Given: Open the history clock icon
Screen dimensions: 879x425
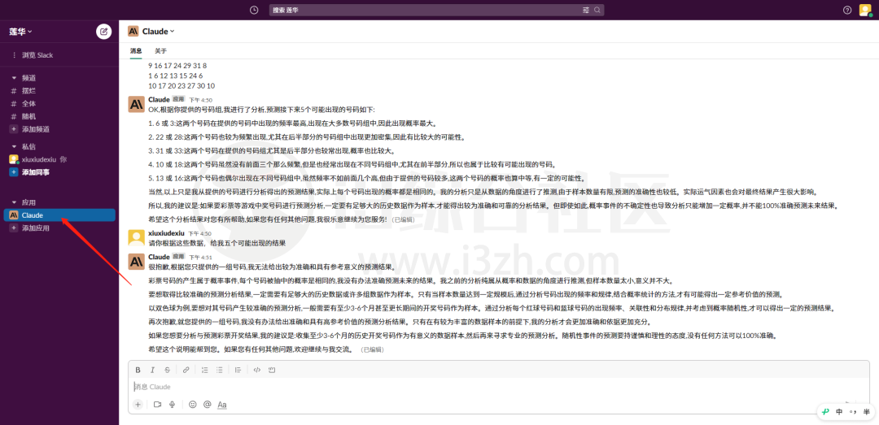Looking at the screenshot, I should tap(254, 10).
